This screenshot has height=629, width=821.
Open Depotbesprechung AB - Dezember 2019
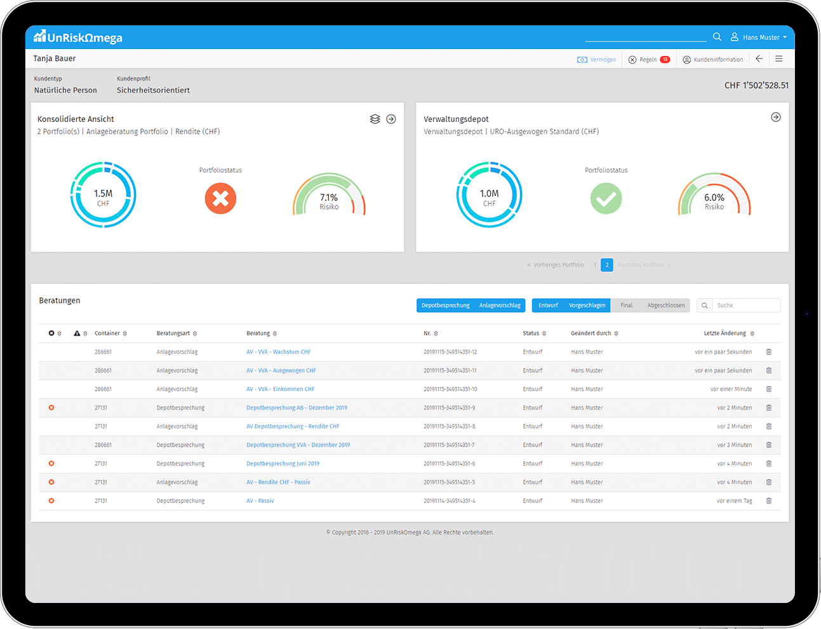coord(297,408)
